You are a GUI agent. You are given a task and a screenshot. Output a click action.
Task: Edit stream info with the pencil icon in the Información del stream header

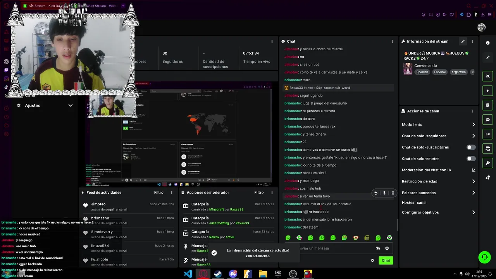click(x=463, y=41)
